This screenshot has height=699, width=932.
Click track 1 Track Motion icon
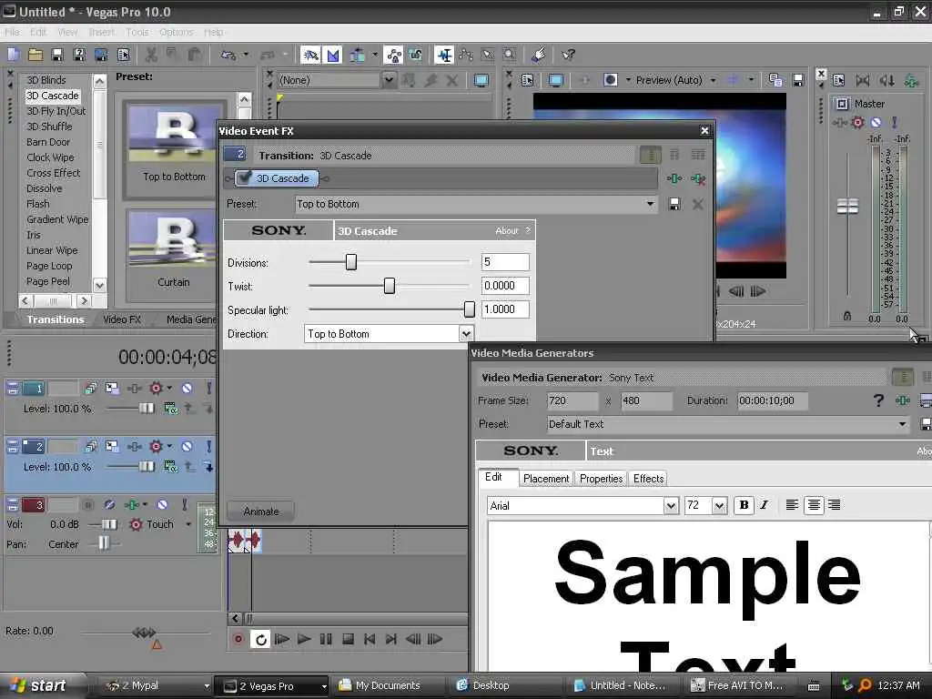pos(112,388)
